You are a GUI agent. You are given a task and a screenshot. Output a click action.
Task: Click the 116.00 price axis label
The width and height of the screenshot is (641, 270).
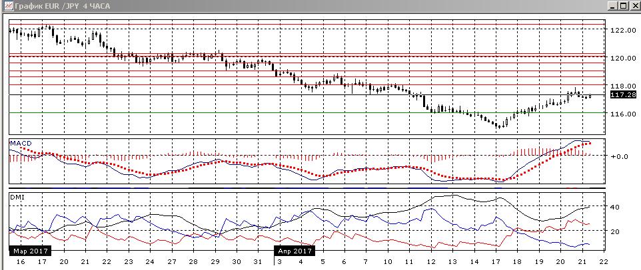pyautogui.click(x=623, y=114)
